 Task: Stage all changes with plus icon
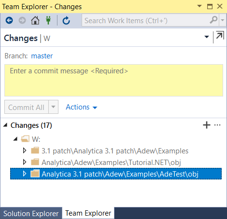tap(207, 125)
